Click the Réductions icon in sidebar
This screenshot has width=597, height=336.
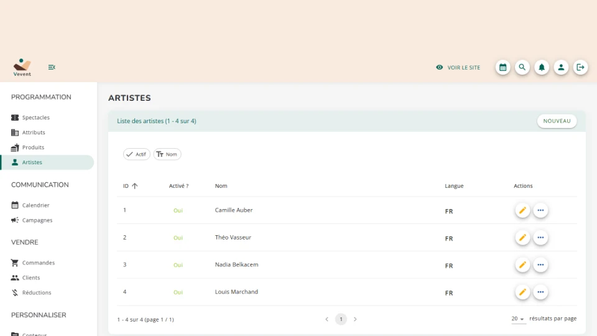[15, 292]
